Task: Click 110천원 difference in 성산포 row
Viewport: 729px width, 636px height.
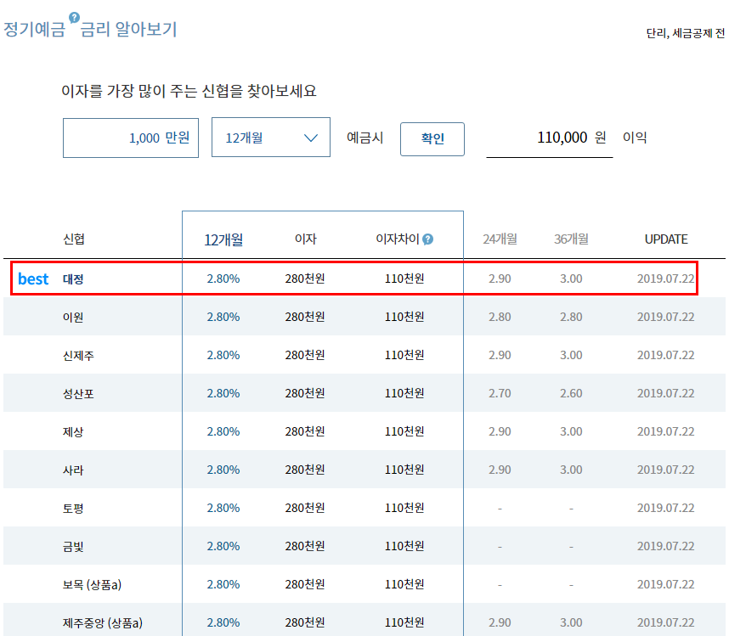Action: [x=404, y=393]
